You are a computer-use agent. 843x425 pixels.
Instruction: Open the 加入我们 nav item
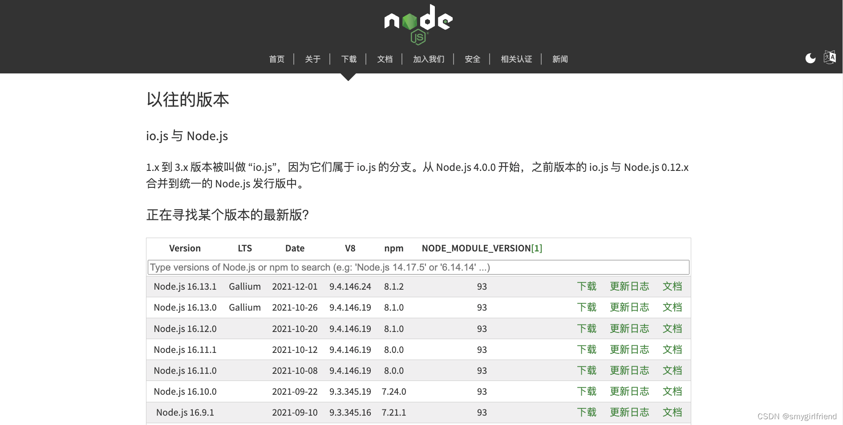(x=429, y=59)
